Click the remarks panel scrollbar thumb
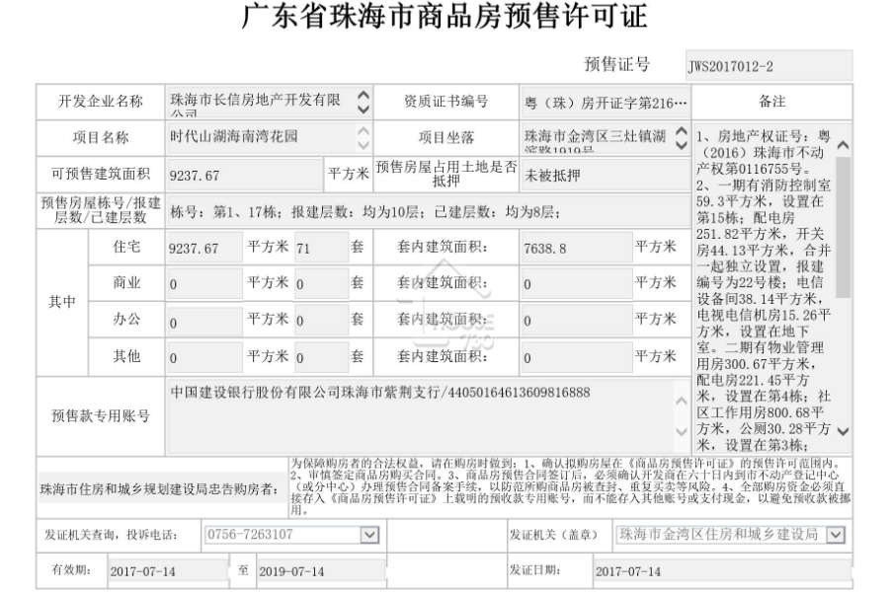This screenshot has width=889, height=592. pyautogui.click(x=844, y=227)
